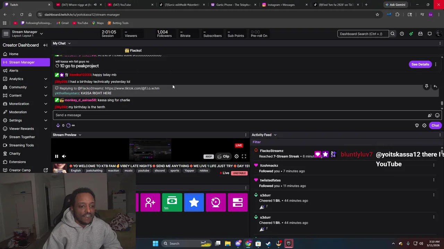Open Windows Start menu
The image size is (444, 249).
[155, 243]
